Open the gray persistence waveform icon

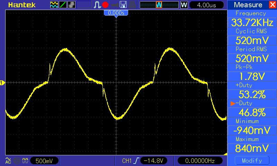click(x=71, y=5)
